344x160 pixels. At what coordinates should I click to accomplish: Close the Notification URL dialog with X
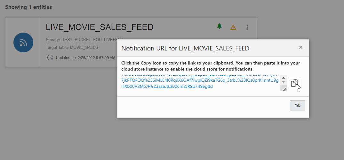coord(300,48)
